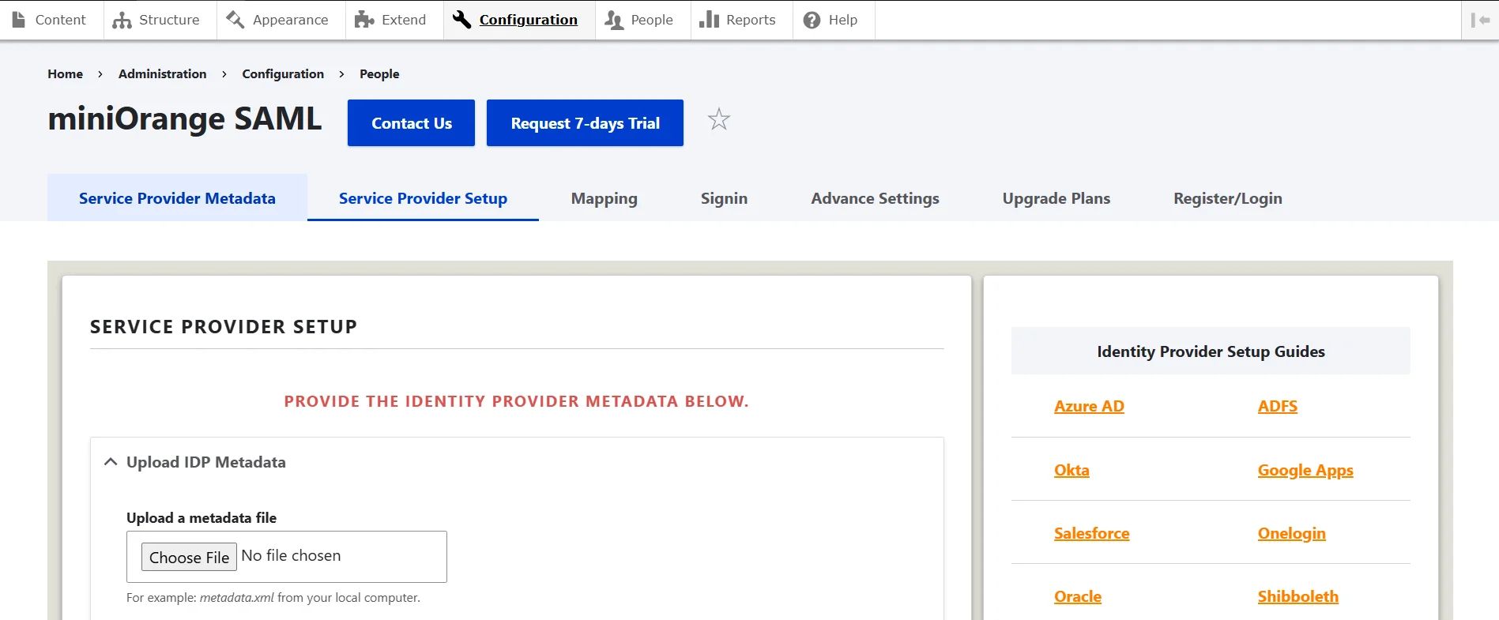Toggle toolbar orientation at top right
The image size is (1499, 620).
[x=1480, y=20]
